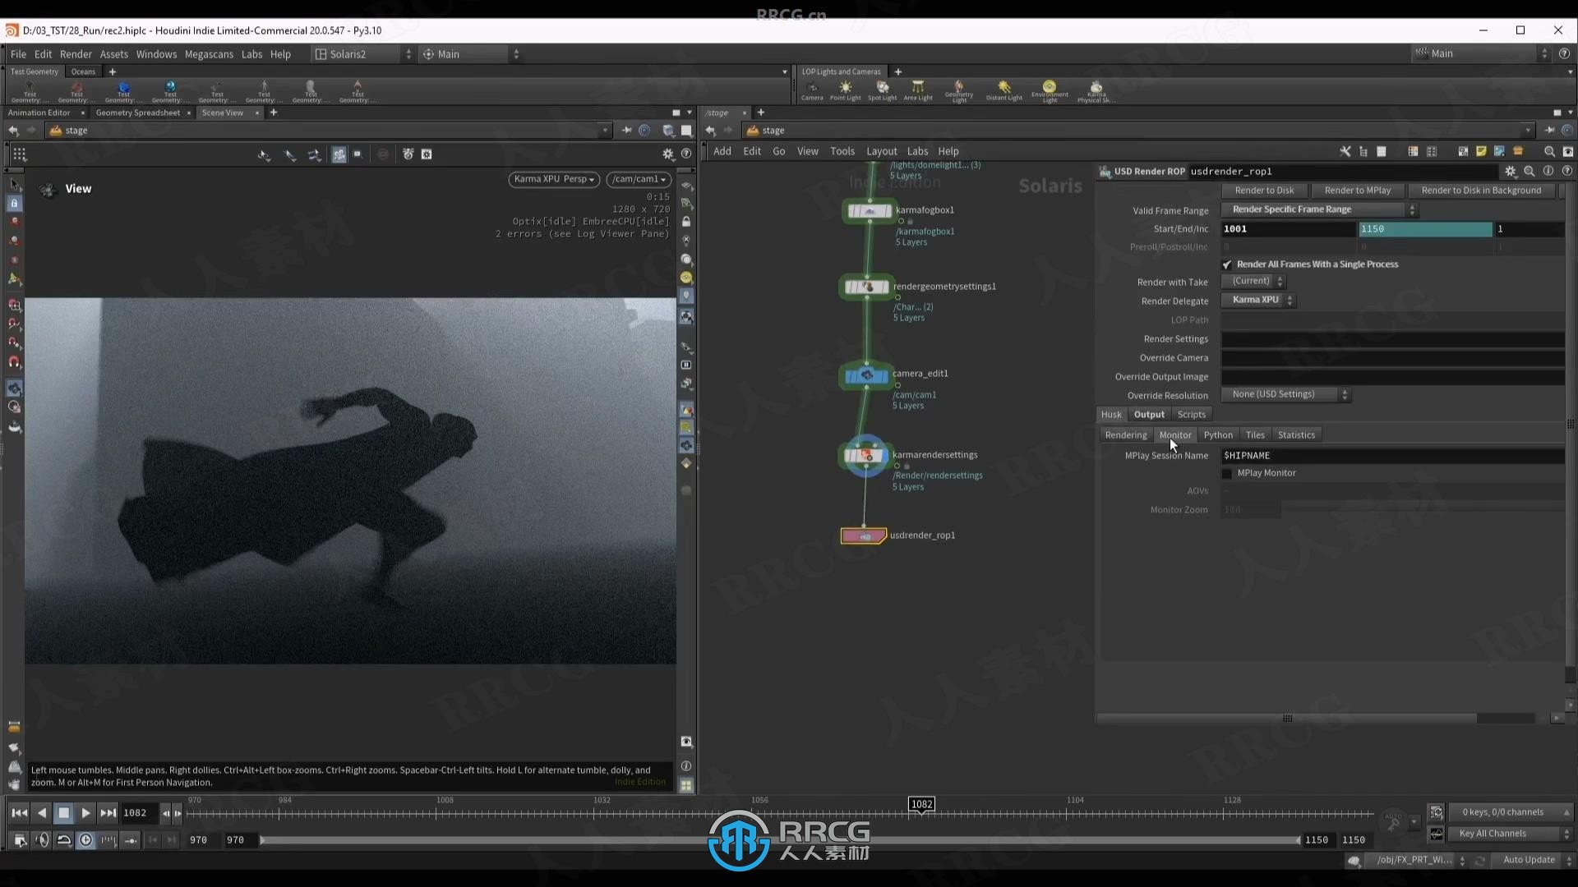The height and width of the screenshot is (887, 1578).
Task: Click the Override Camera field
Action: pos(1392,358)
